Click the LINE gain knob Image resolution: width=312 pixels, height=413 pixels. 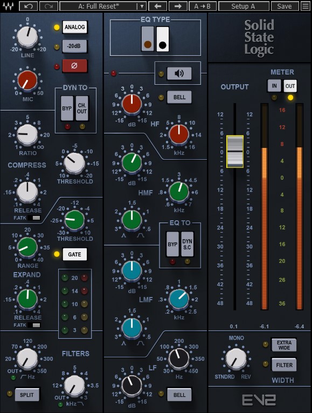(x=27, y=36)
